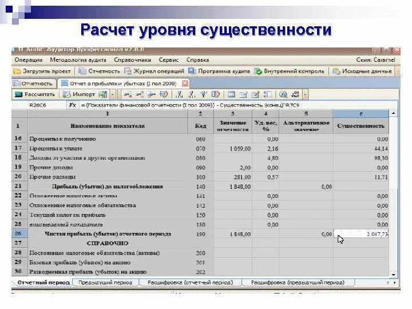The width and height of the screenshot is (412, 309).
Task: Click the sheet tabs scroll-left arrow
Action: (x=388, y=283)
